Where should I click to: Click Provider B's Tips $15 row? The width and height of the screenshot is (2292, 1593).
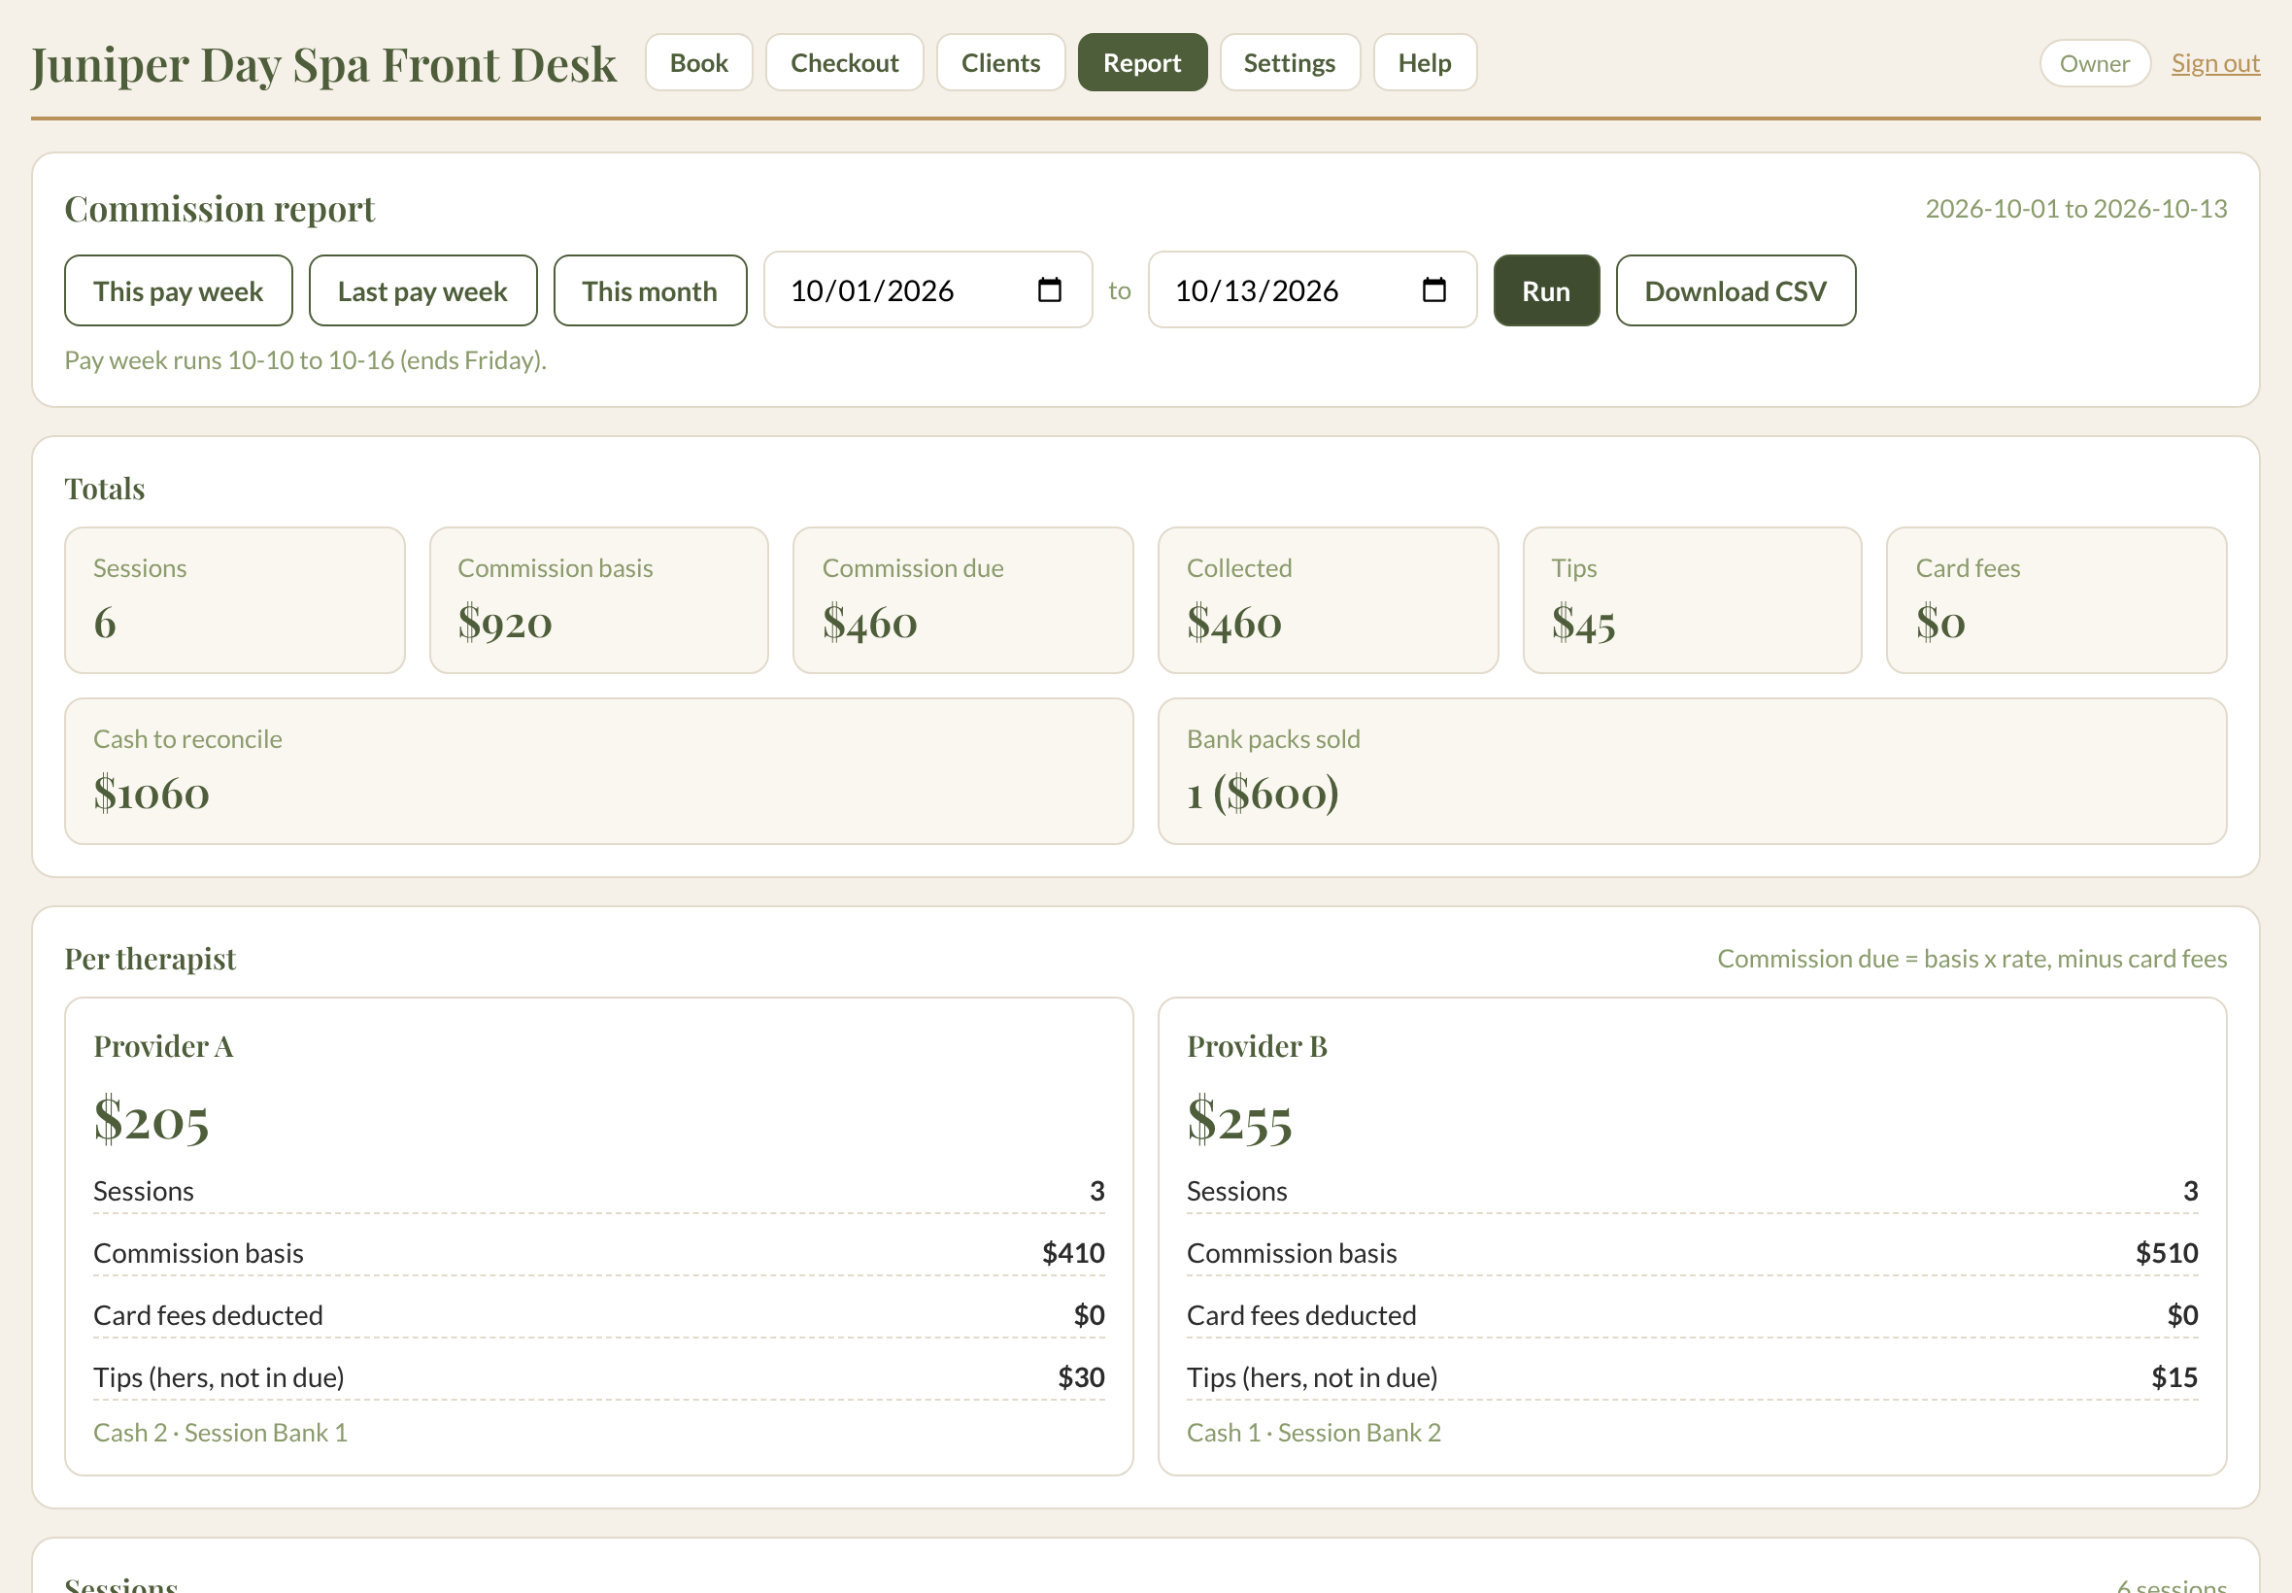[1693, 1377]
